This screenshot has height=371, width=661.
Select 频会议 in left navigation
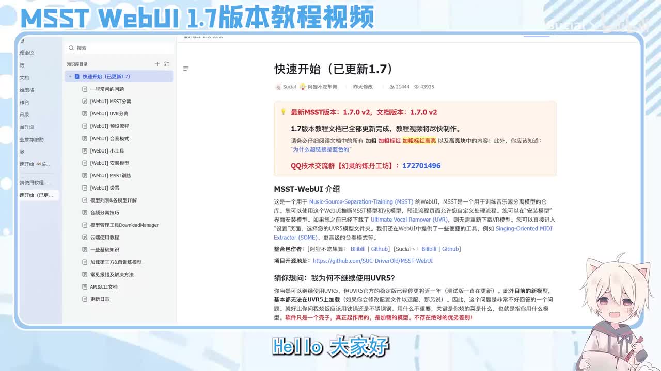(x=27, y=53)
